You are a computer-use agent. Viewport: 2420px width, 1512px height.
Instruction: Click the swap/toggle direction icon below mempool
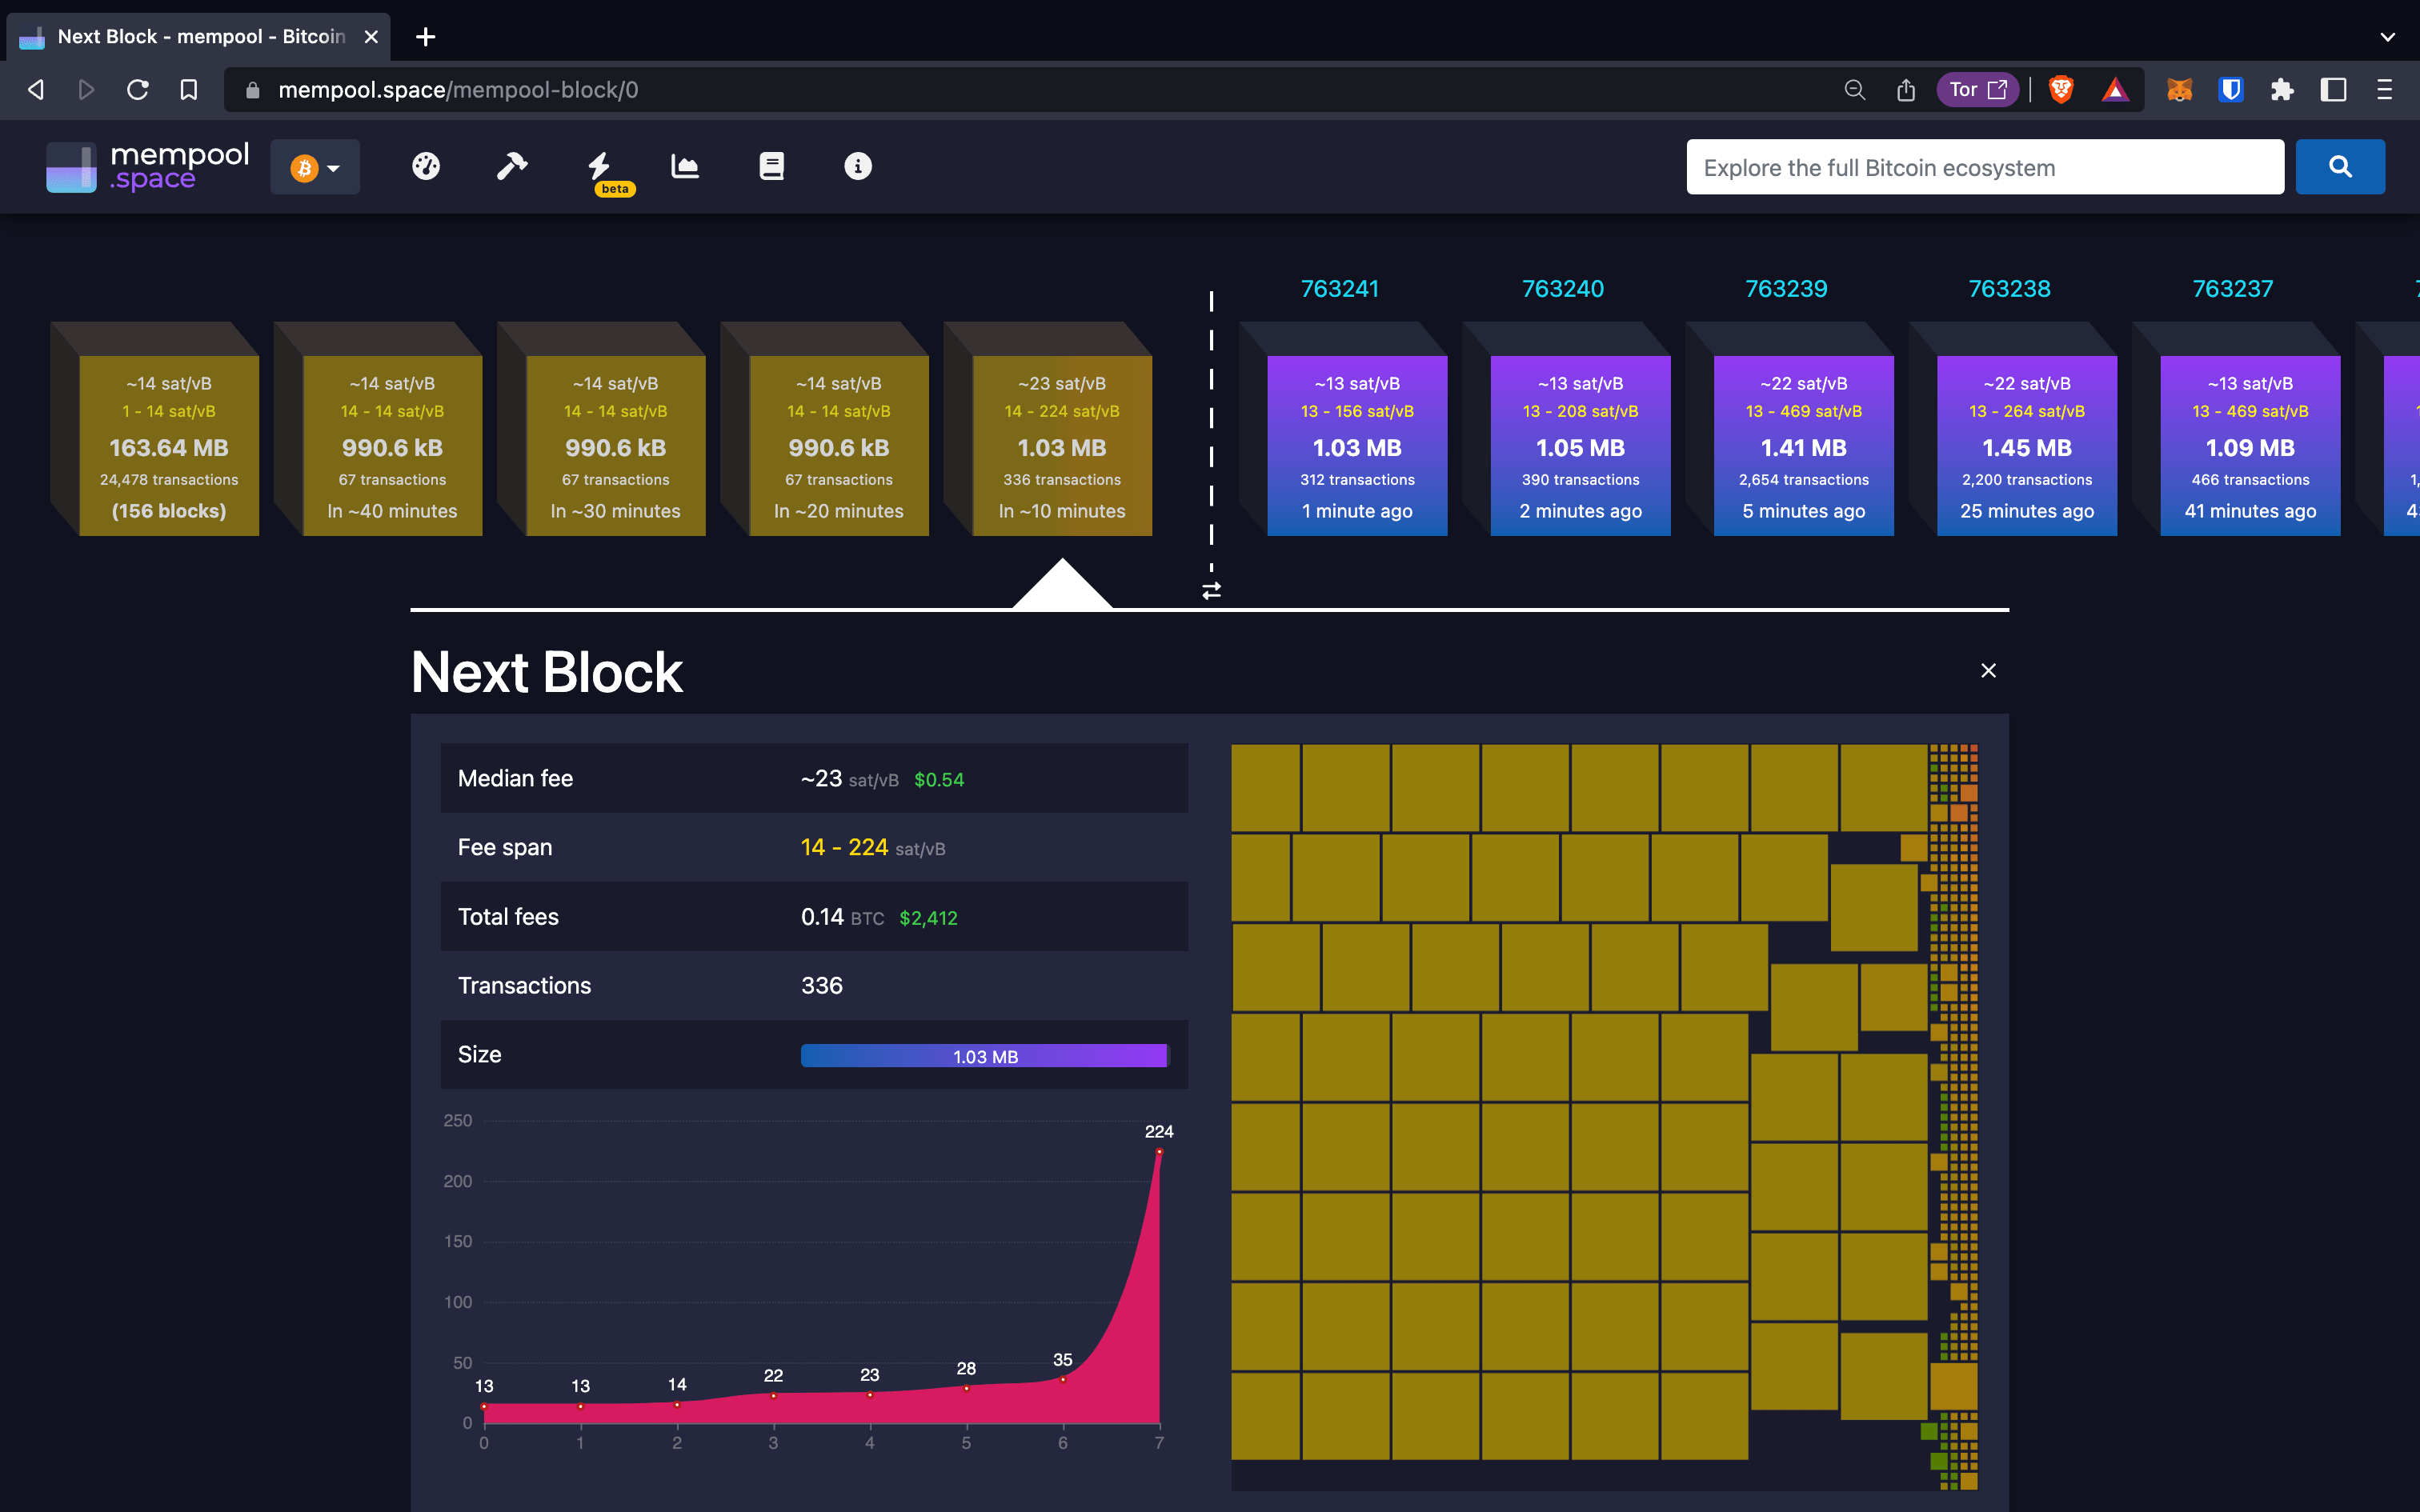tap(1209, 589)
